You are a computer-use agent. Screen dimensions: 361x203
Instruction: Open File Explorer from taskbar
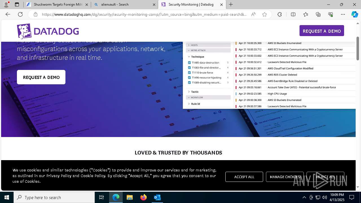[x=129, y=197]
